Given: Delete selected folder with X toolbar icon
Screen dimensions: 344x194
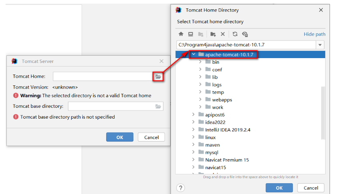Looking at the screenshot, I should tap(223, 34).
